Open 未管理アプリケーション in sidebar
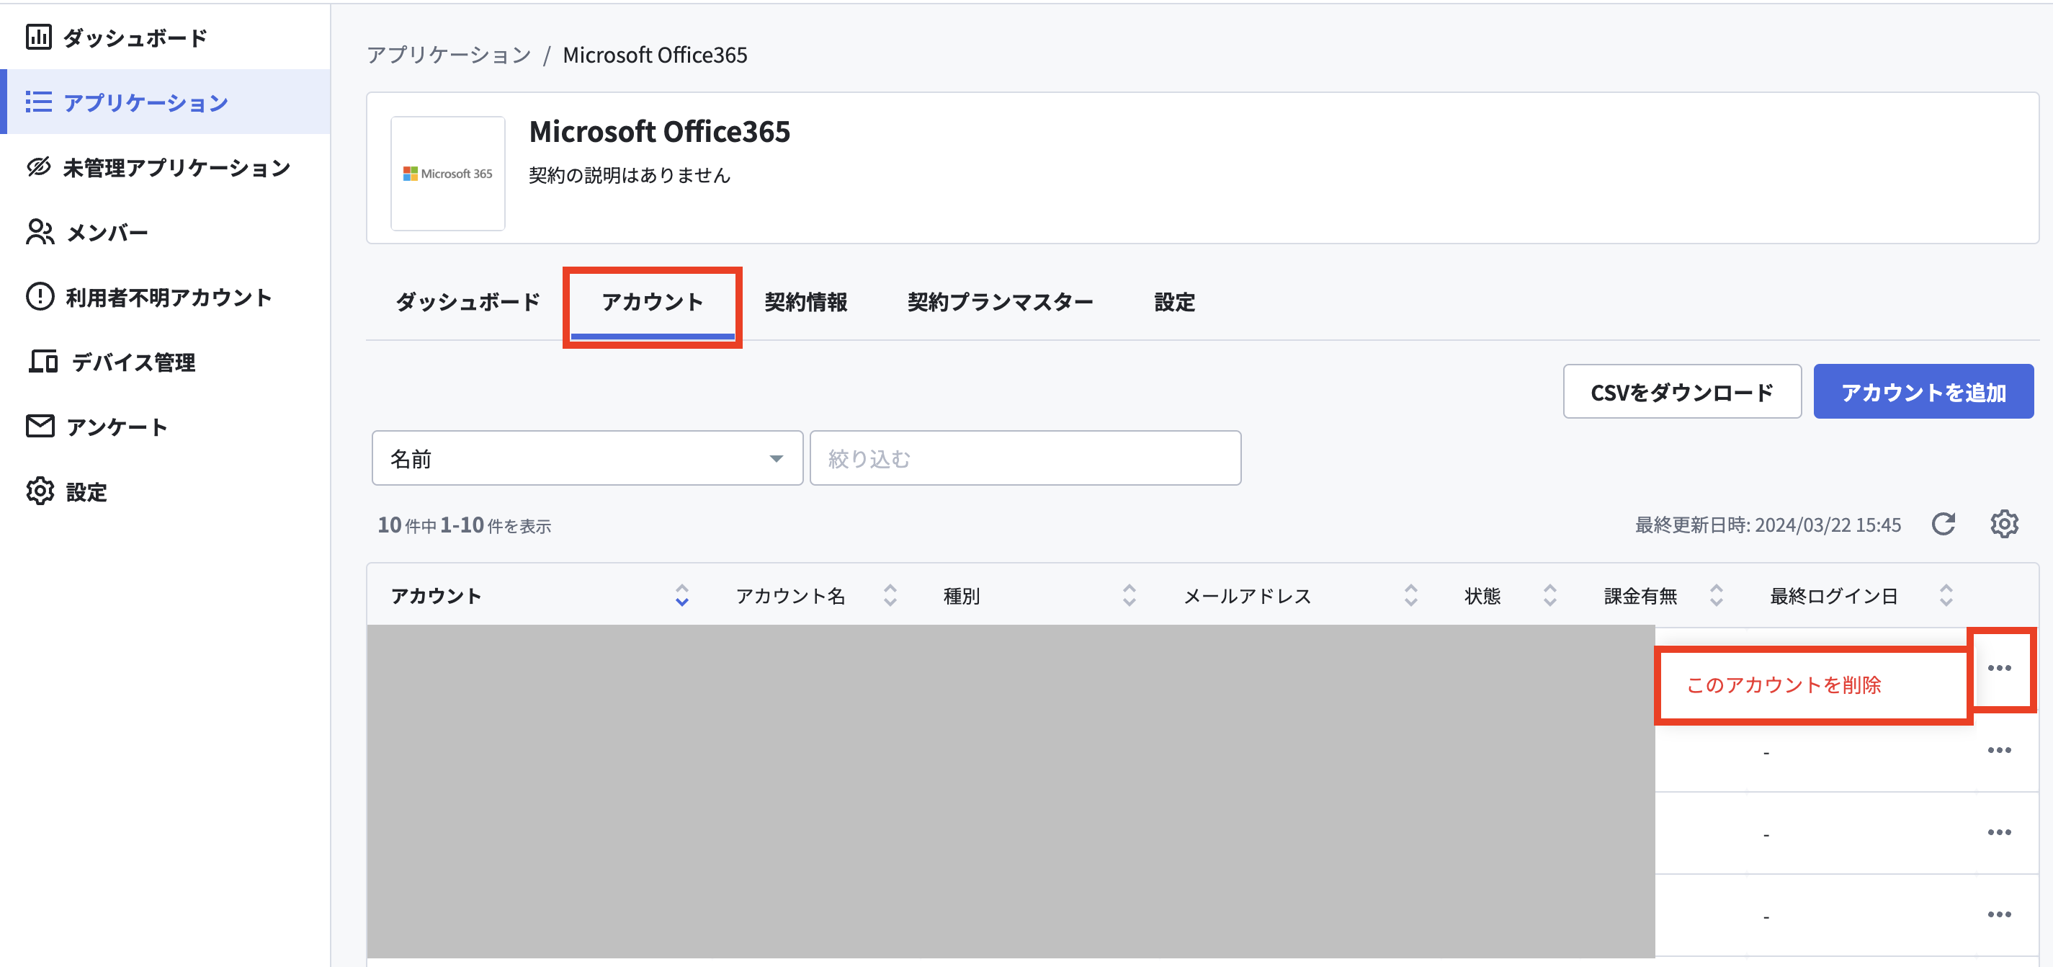 165,167
